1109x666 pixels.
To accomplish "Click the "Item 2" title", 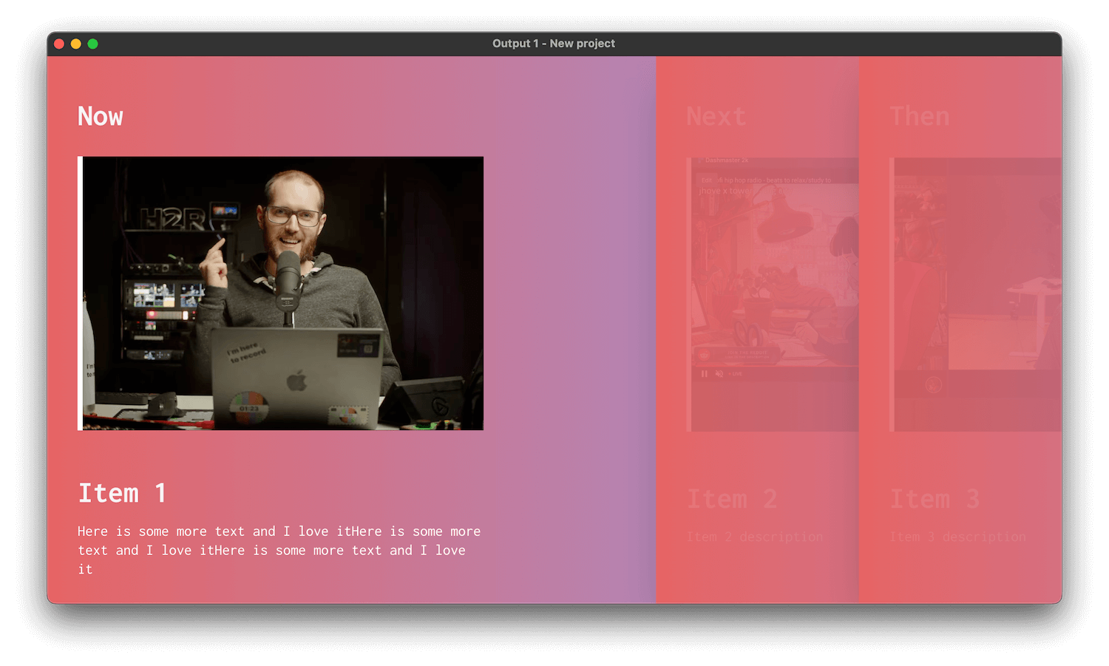I will (732, 499).
